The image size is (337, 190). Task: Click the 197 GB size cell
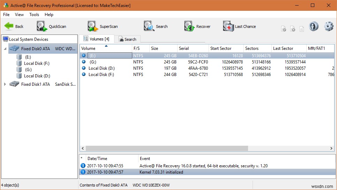pos(170,68)
